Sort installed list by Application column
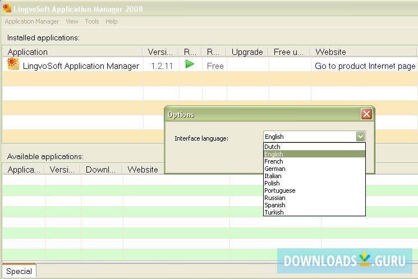This screenshot has height=279, width=418. tap(72, 52)
